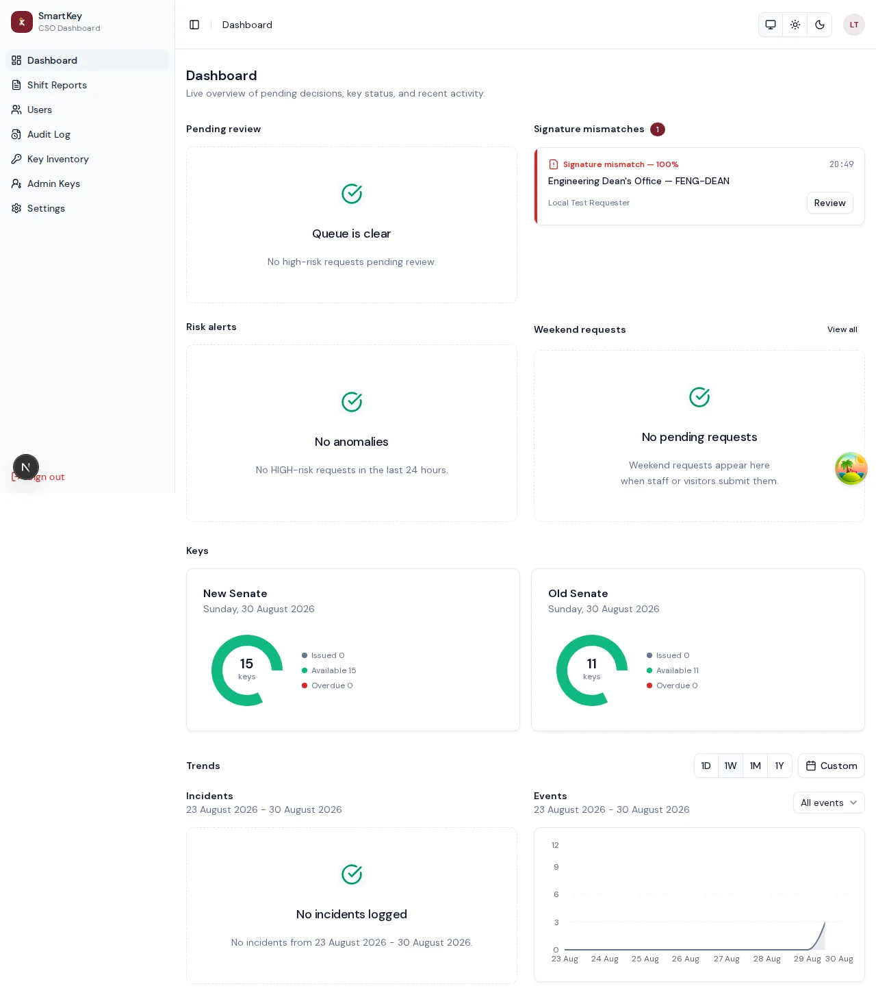
Task: Switch to dark theme moon icon
Action: (x=820, y=25)
